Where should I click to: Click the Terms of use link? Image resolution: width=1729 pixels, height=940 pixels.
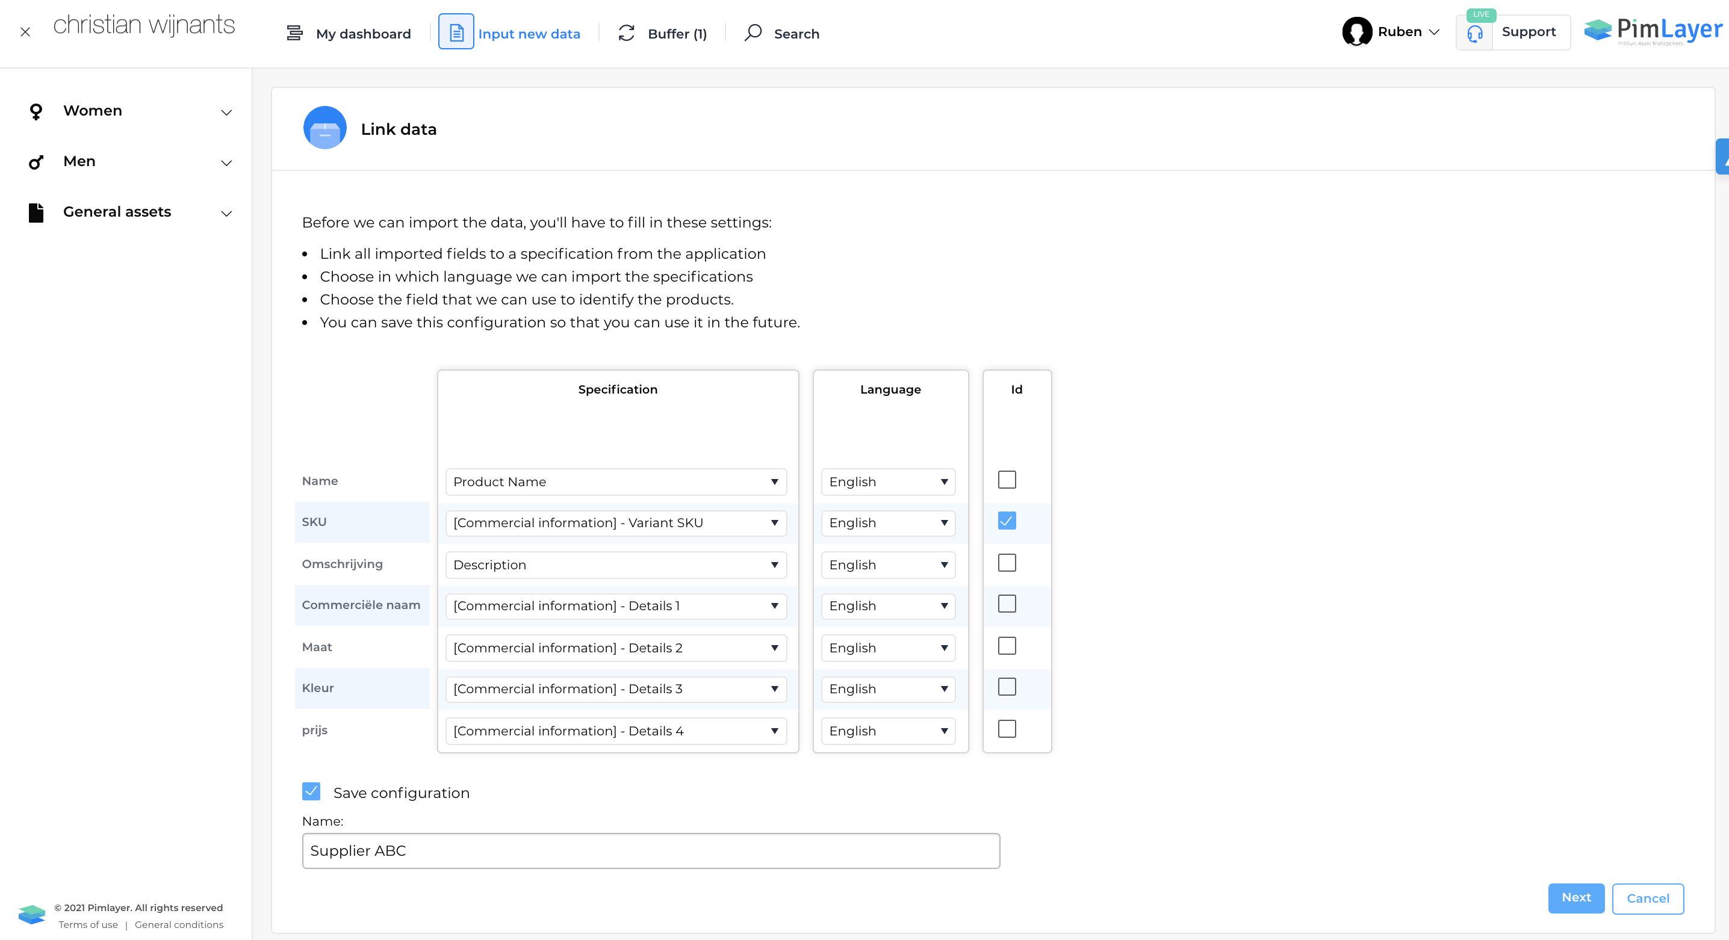click(x=88, y=924)
